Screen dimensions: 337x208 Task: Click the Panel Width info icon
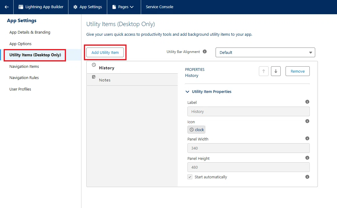tap(307, 138)
